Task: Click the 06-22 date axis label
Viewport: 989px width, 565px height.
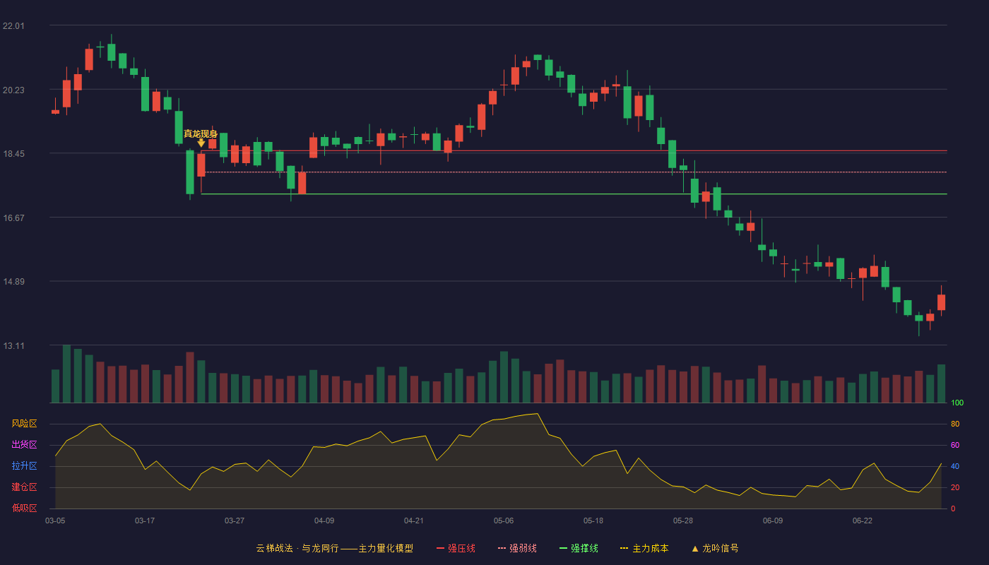Action: (863, 521)
